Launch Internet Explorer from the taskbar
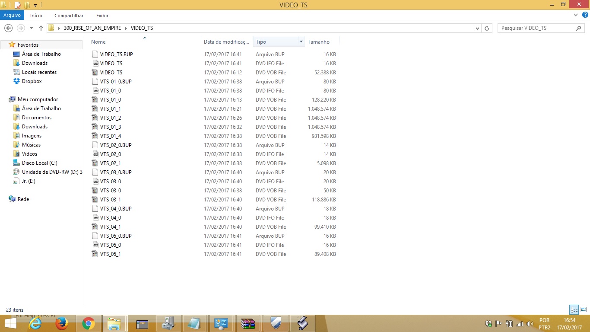Image resolution: width=590 pixels, height=332 pixels. click(x=35, y=323)
